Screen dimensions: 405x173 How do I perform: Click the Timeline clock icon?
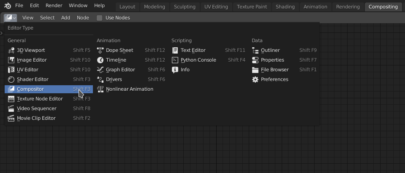tap(100, 60)
